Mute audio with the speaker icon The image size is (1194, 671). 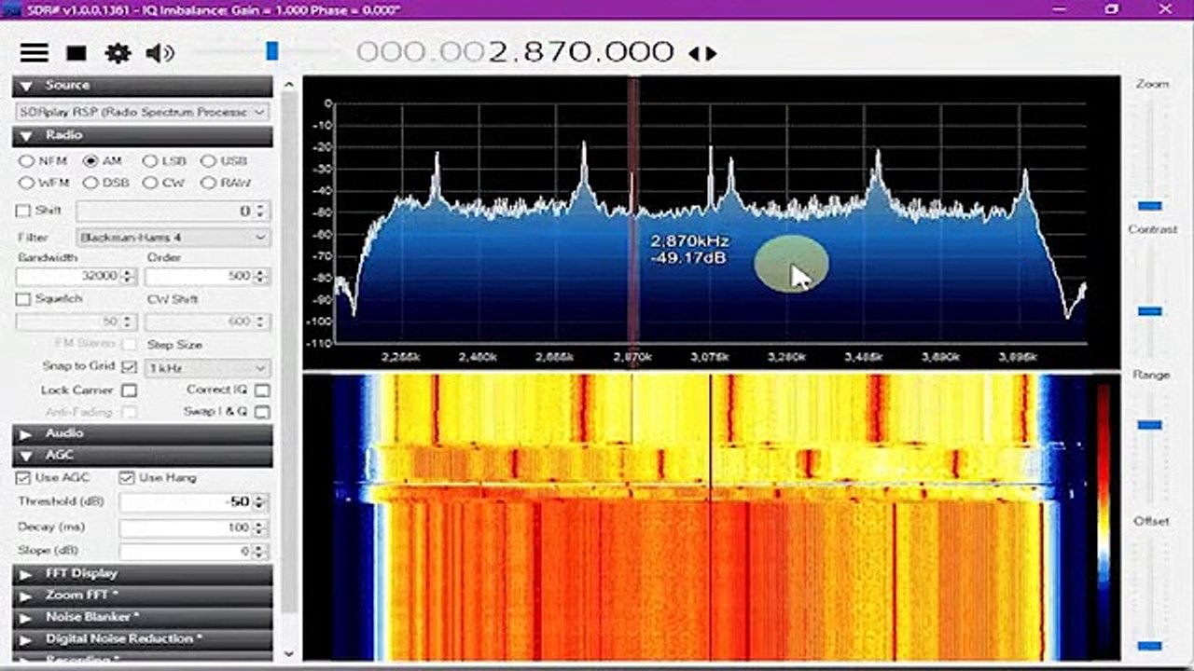(x=160, y=53)
